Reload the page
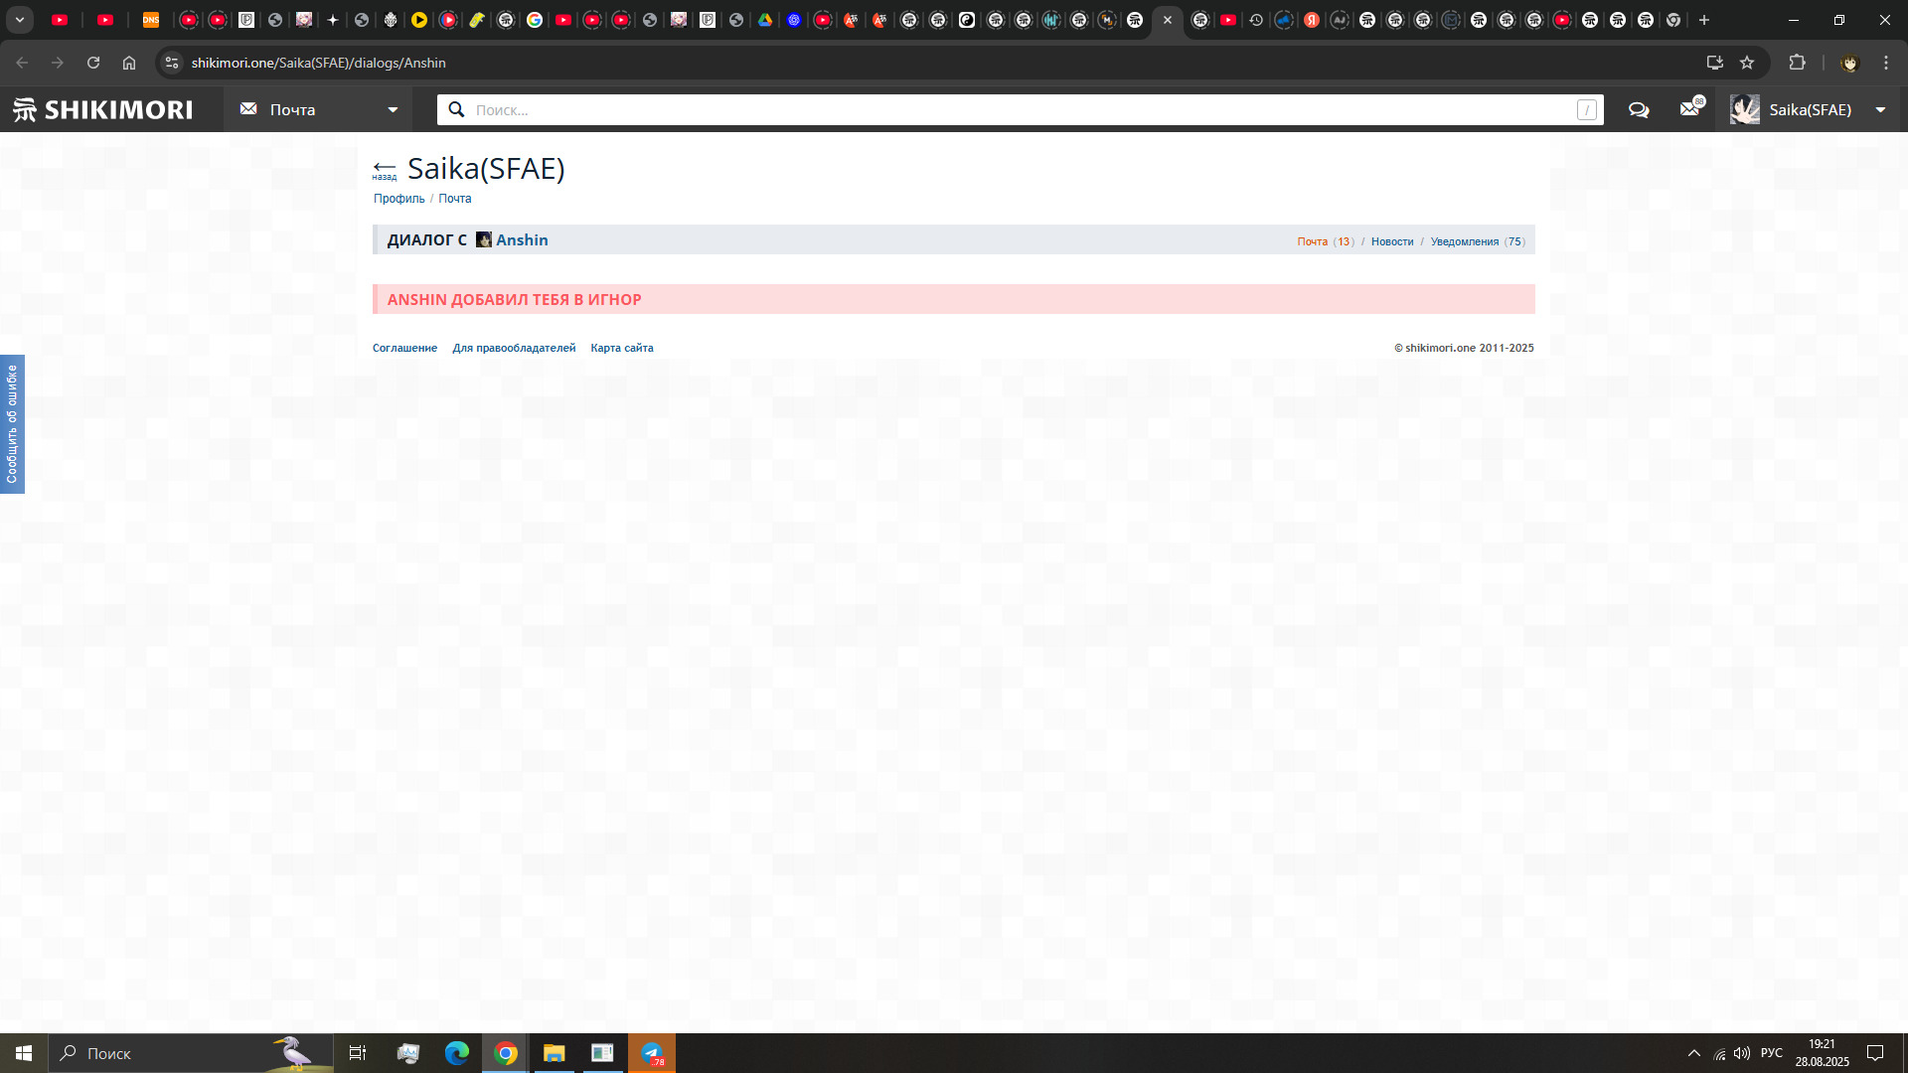 [x=93, y=63]
